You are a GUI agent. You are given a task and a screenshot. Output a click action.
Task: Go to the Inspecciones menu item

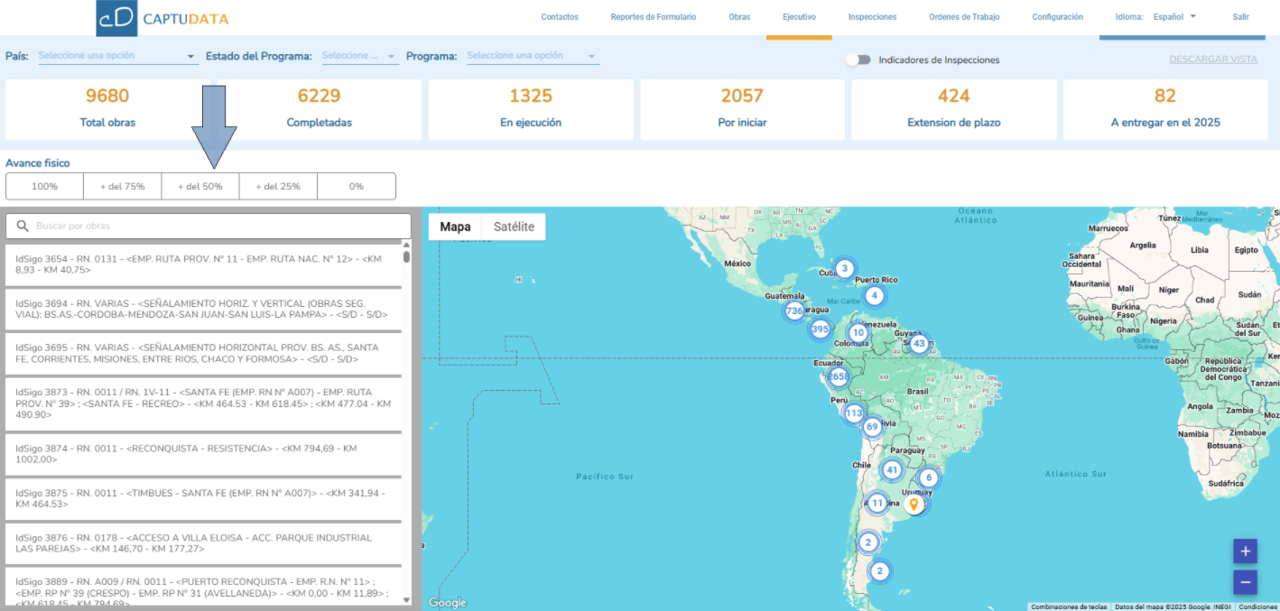(x=872, y=17)
